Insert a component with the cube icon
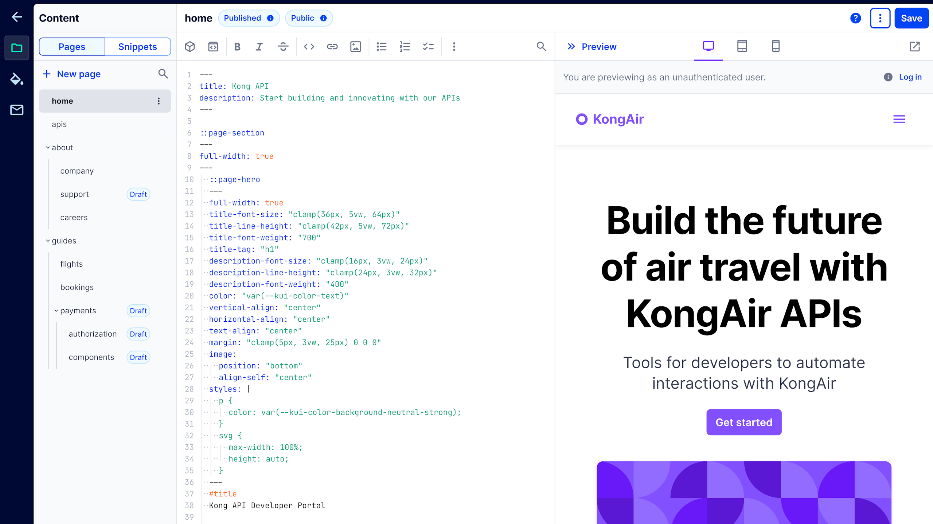Image resolution: width=933 pixels, height=524 pixels. (190, 47)
